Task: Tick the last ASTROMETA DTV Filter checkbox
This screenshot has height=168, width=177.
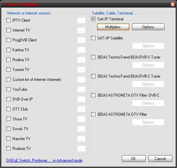Action: pyautogui.click(x=93, y=114)
